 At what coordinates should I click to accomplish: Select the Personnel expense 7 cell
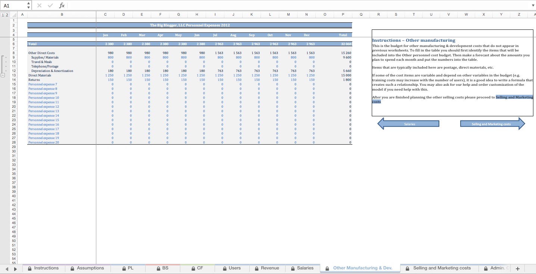coord(62,84)
